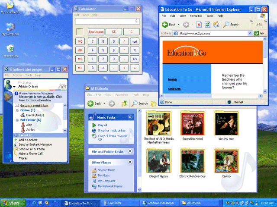Click Windows Media Player quick launch icon
Screen dimensions: 277x207
47,203
